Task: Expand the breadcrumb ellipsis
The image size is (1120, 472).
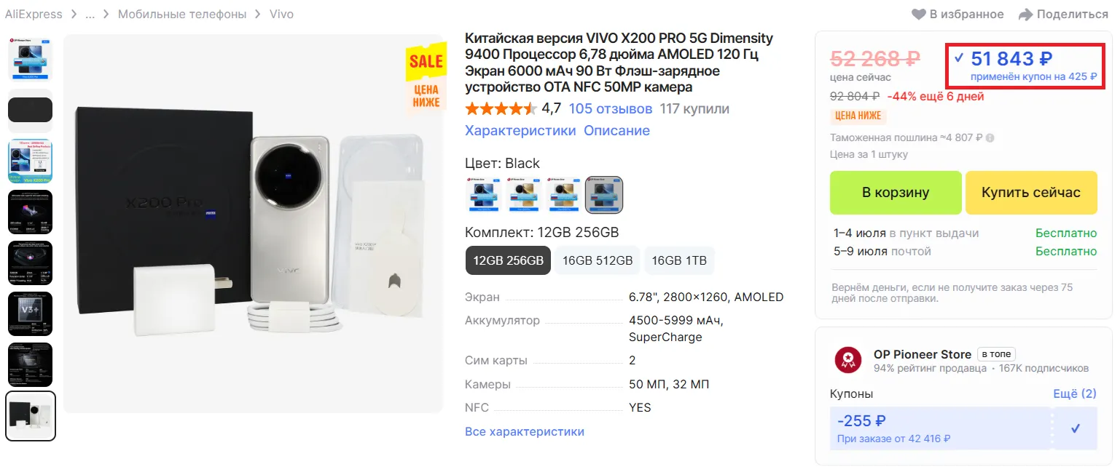Action: 90,15
